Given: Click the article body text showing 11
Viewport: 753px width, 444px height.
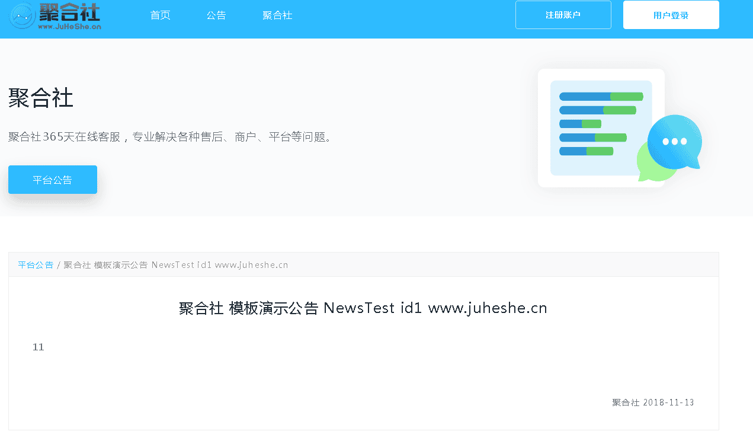Looking at the screenshot, I should [x=38, y=347].
